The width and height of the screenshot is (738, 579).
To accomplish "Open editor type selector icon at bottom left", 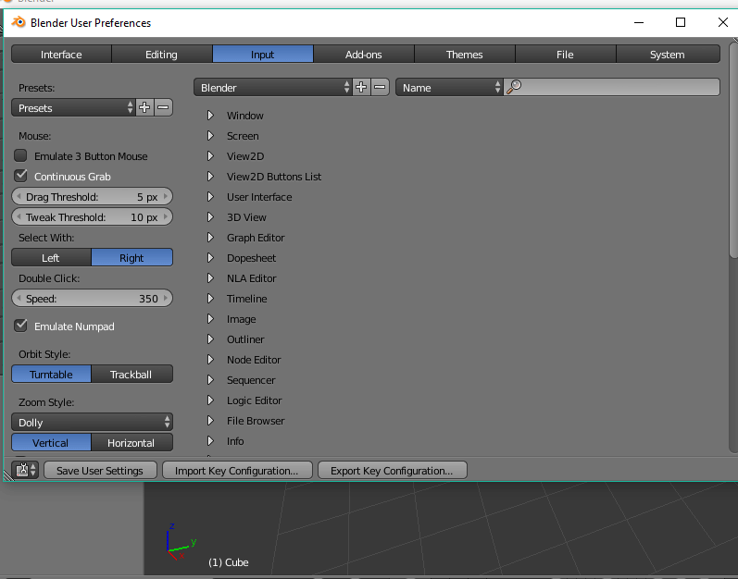I will pyautogui.click(x=25, y=470).
